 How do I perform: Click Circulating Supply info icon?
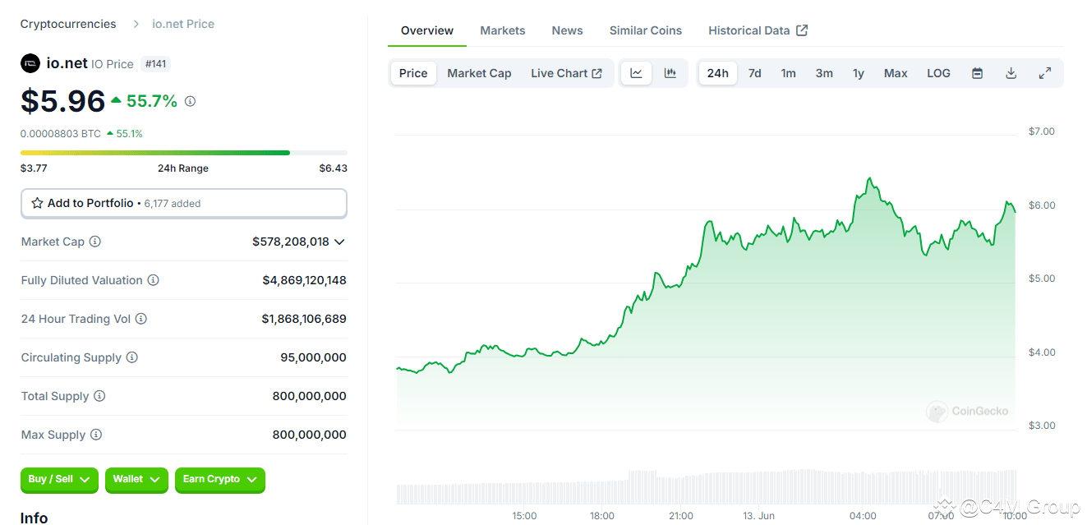132,357
